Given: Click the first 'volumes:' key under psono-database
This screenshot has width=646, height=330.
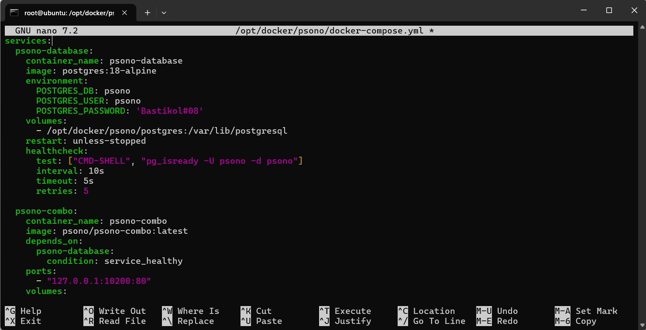Looking at the screenshot, I should [46, 121].
